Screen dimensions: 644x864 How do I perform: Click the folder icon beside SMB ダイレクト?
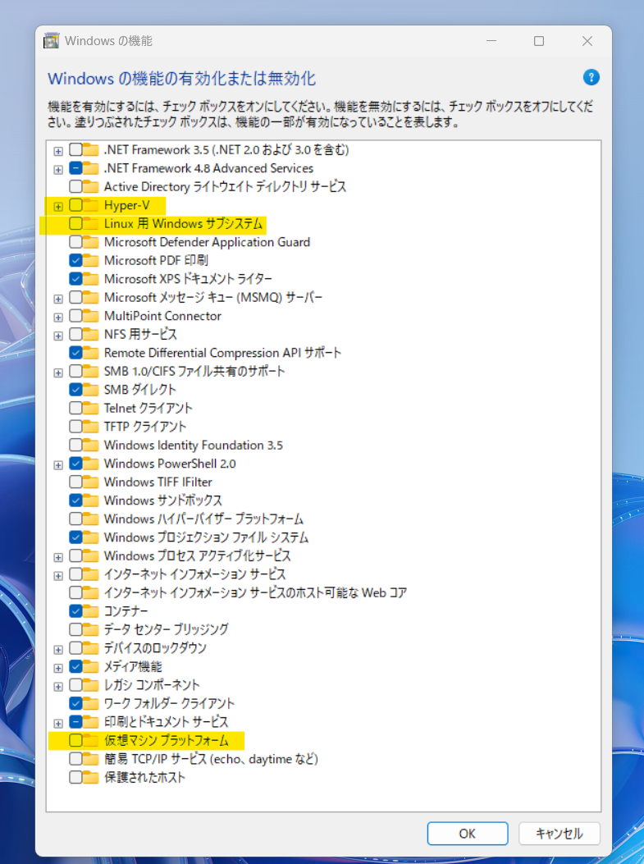90,390
